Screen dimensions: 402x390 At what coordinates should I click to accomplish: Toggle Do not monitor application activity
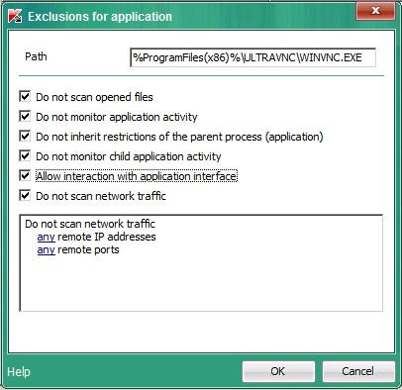(25, 117)
